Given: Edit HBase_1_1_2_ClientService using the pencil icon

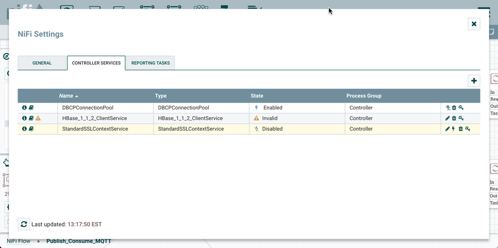Looking at the screenshot, I should pos(448,119).
